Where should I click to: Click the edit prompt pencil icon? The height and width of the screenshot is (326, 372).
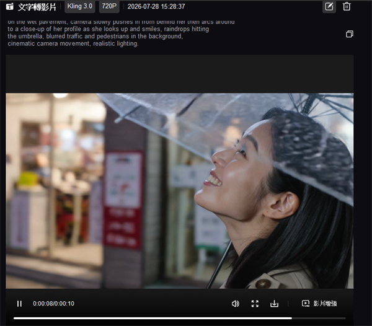tap(329, 6)
